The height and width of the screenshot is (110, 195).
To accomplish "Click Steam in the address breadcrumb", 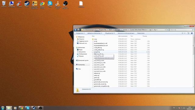I will pyautogui.click(x=110, y=30).
